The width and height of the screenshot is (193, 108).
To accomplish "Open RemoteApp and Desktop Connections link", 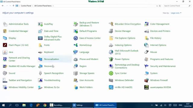I will tap(127, 66).
